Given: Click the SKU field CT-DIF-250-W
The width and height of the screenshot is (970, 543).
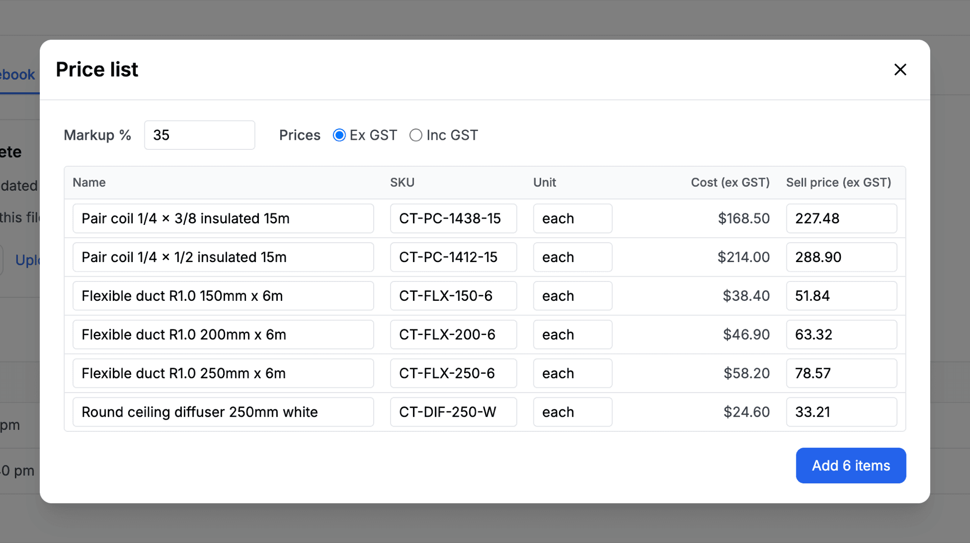Looking at the screenshot, I should pyautogui.click(x=453, y=412).
